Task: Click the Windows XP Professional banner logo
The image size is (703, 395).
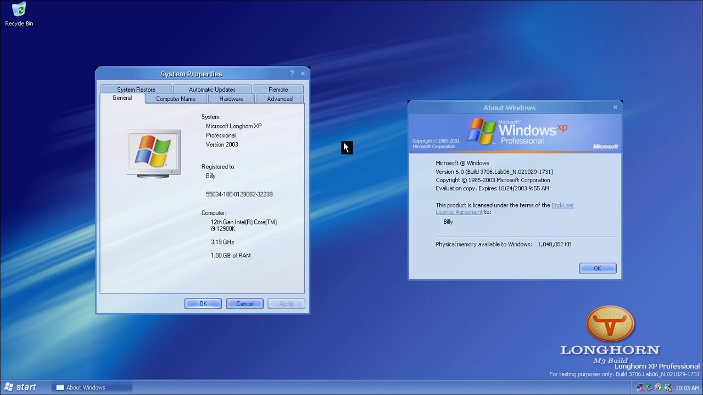Action: [x=517, y=131]
